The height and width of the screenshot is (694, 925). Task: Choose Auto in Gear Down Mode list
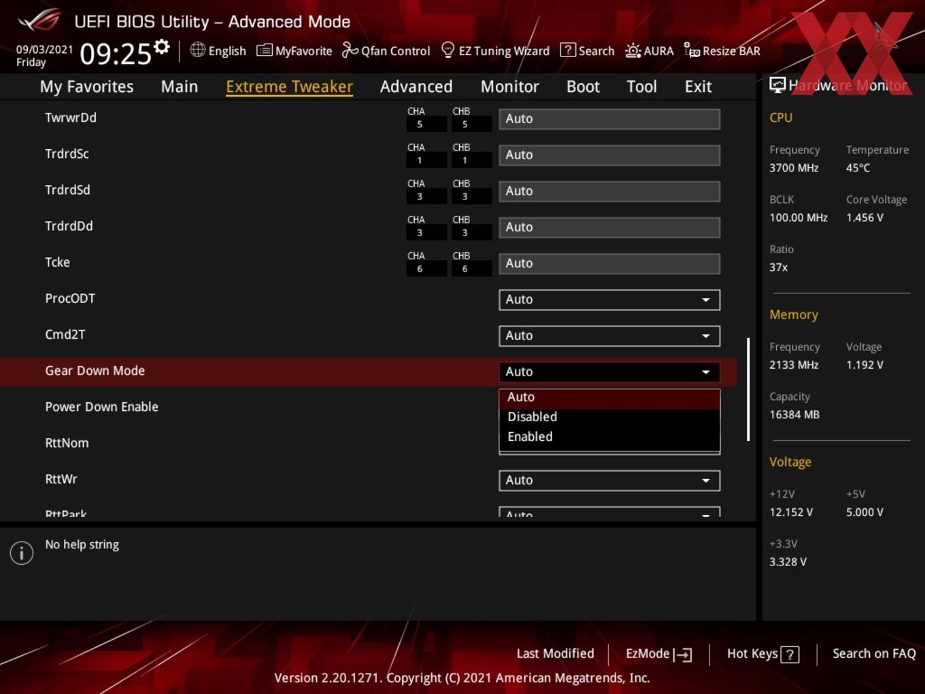click(609, 397)
